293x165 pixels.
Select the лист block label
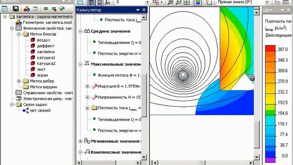pyautogui.click(x=41, y=69)
